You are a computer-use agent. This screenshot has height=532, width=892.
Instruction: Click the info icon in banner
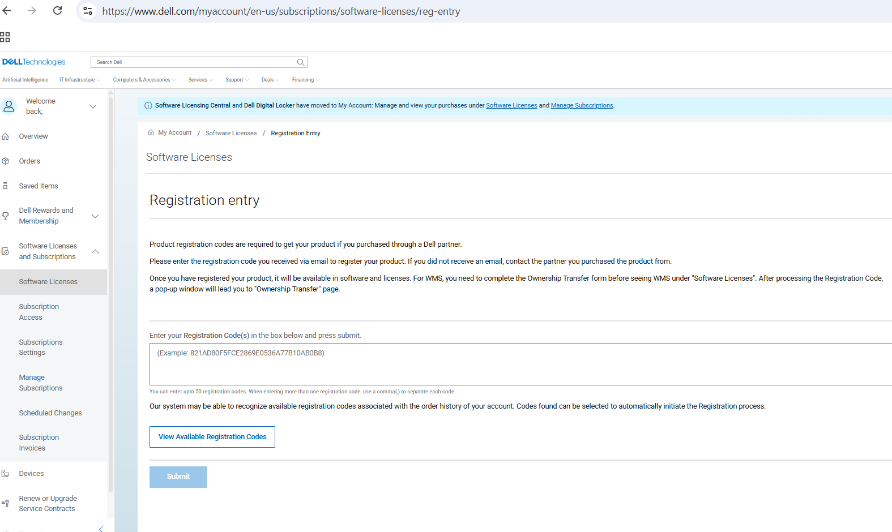coord(148,105)
